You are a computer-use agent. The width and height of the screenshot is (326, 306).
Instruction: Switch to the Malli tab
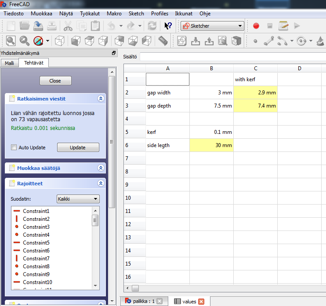(x=9, y=63)
